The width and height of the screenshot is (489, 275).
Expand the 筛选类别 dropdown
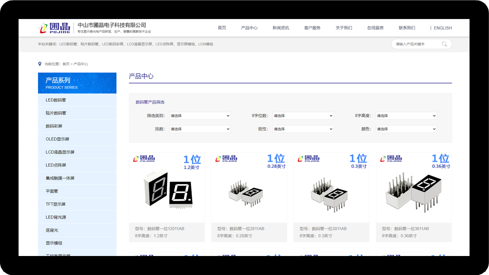click(x=200, y=116)
